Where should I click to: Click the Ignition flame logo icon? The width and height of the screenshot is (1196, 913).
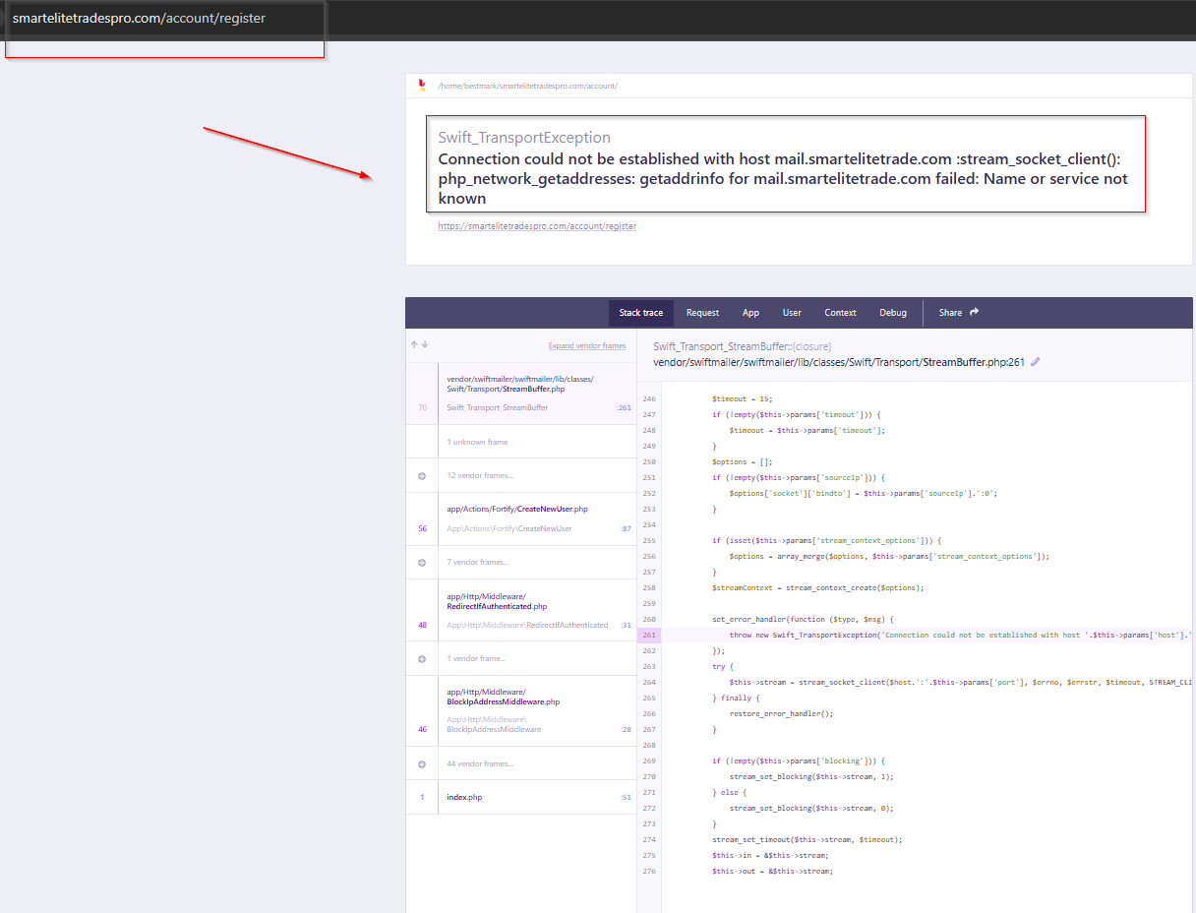click(x=422, y=86)
